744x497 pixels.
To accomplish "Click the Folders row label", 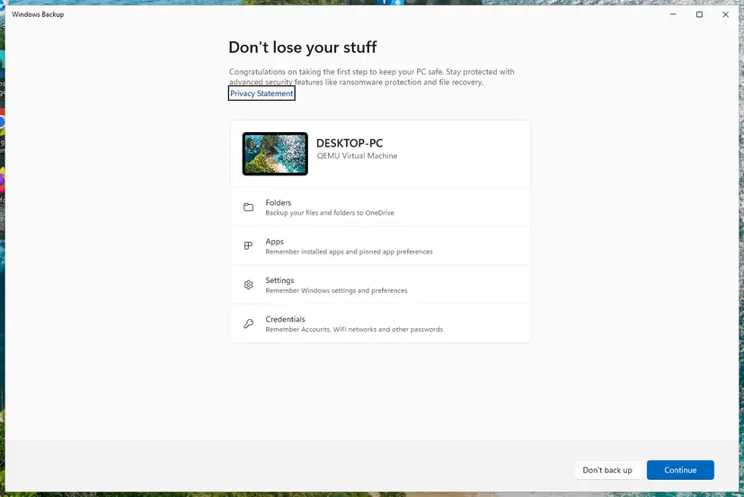I will point(278,203).
